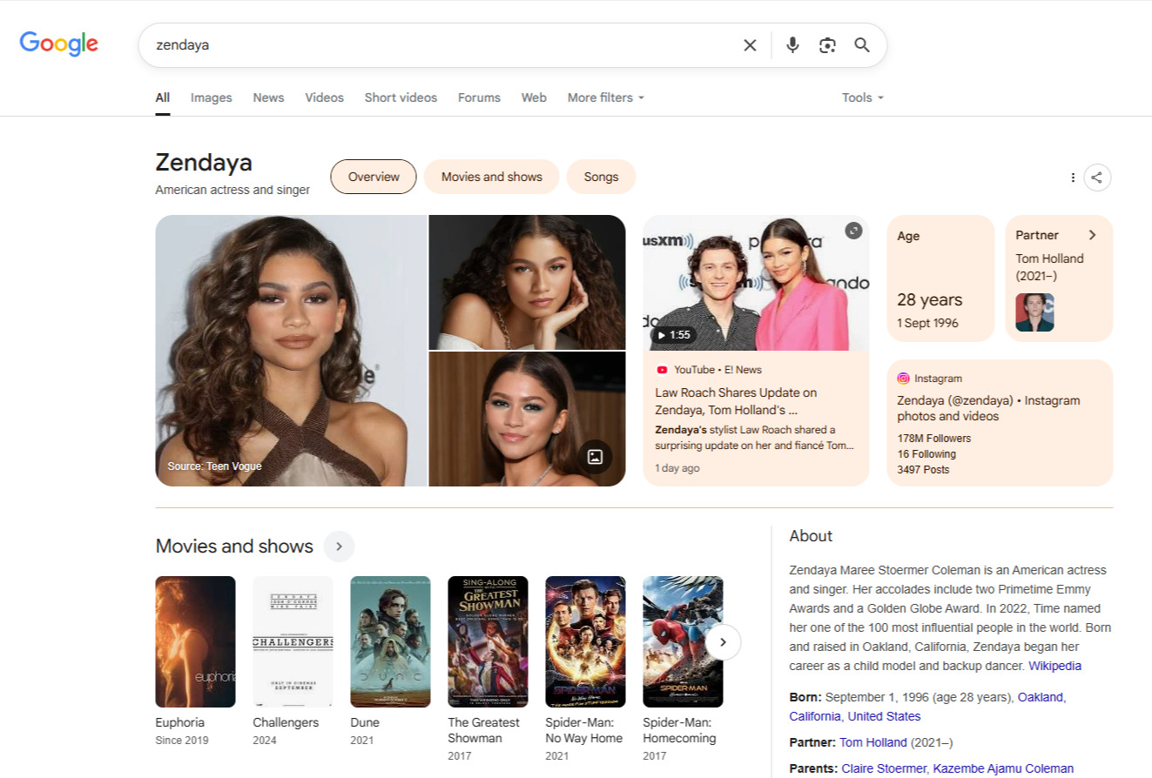Click the YouTube icon in video card

tap(662, 370)
